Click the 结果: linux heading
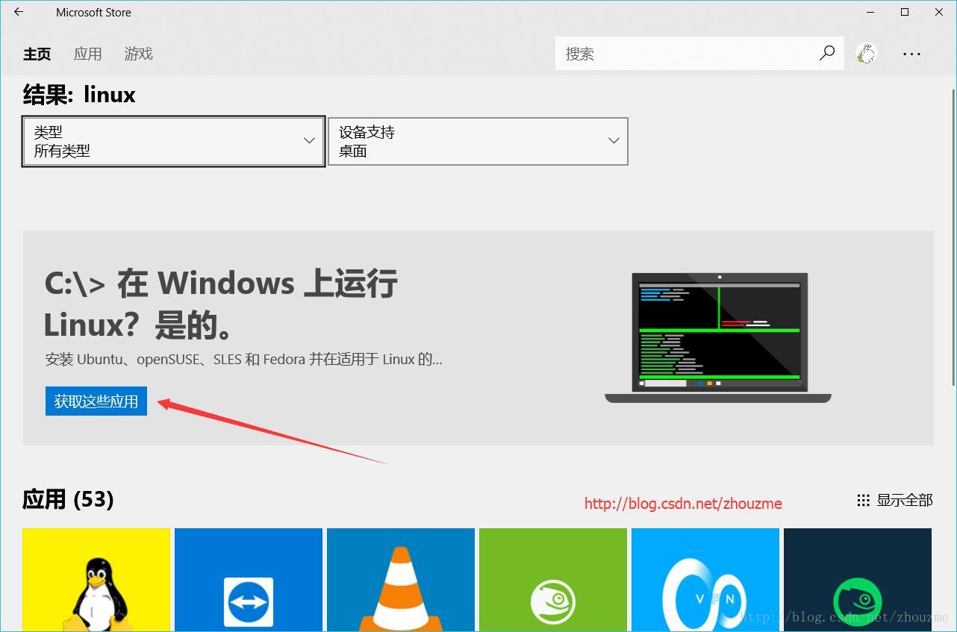957x632 pixels. pos(79,95)
